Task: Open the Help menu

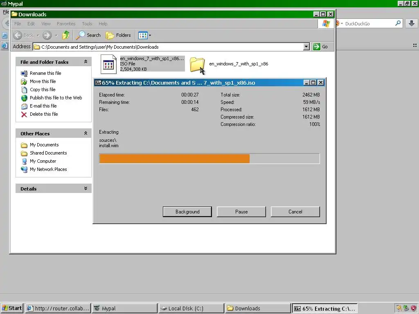Action: point(103,24)
